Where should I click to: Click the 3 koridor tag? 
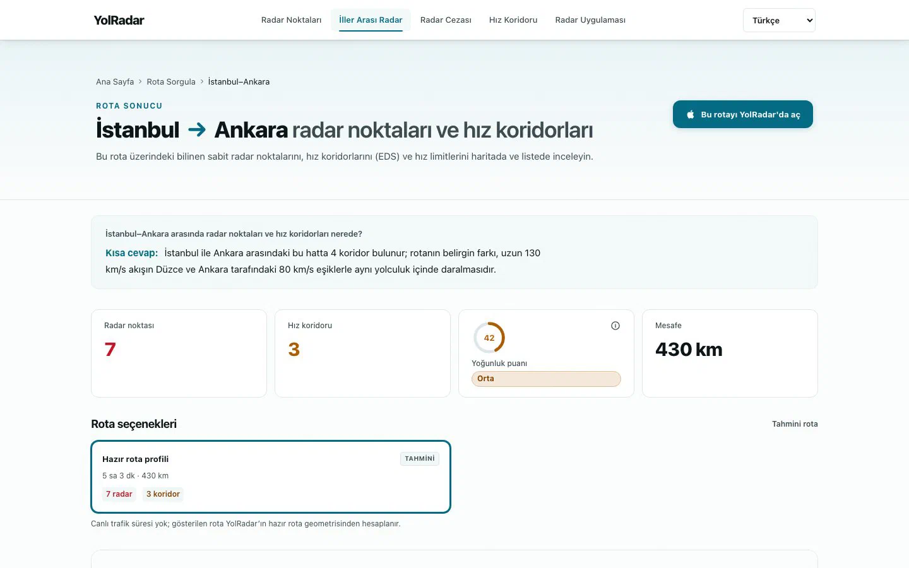[x=163, y=494]
